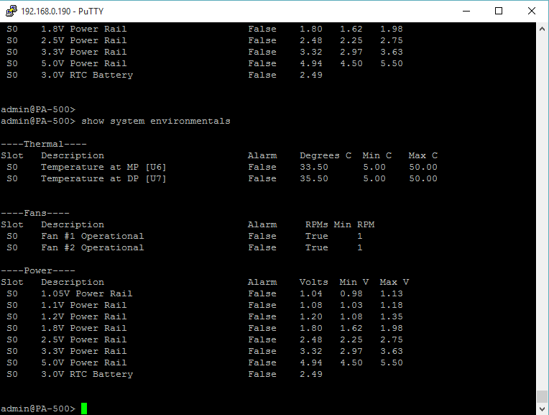
Task: Click 'show system environmentals' command text
Action: (x=156, y=122)
